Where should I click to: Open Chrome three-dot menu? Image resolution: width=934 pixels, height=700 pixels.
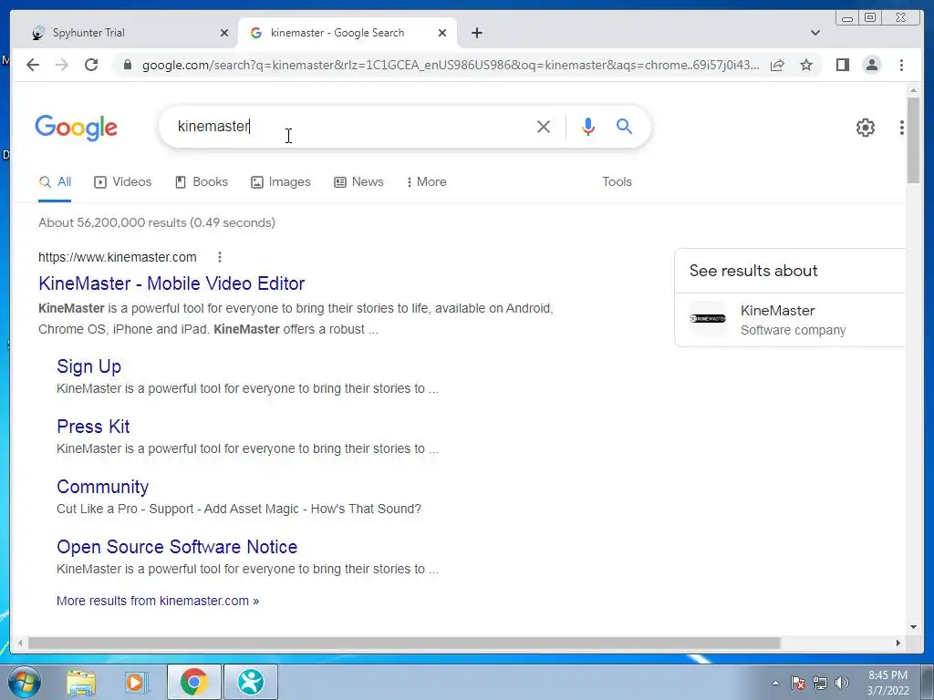coord(901,65)
